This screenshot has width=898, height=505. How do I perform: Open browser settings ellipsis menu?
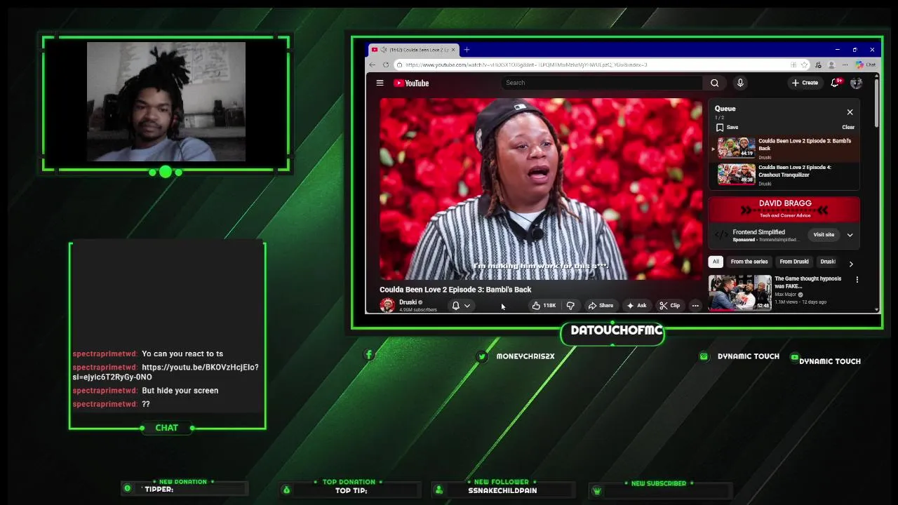pyautogui.click(x=845, y=65)
